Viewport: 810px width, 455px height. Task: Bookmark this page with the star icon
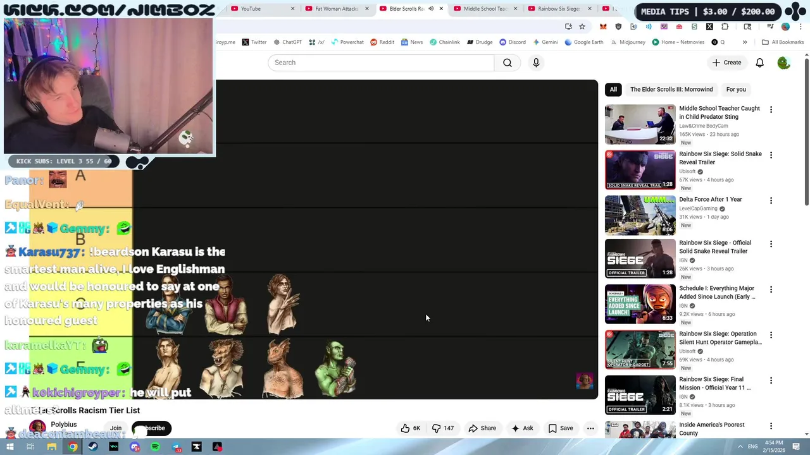(x=582, y=27)
